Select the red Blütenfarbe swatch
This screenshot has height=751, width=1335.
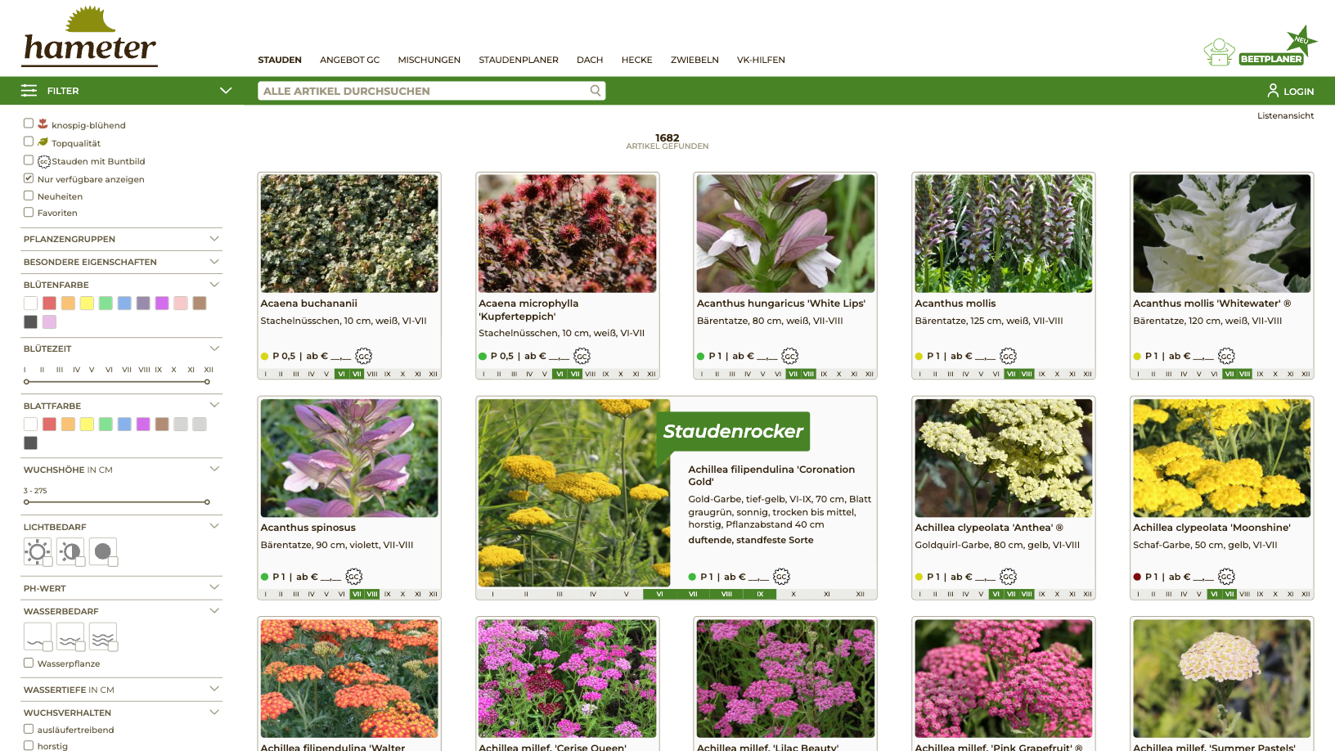[48, 303]
